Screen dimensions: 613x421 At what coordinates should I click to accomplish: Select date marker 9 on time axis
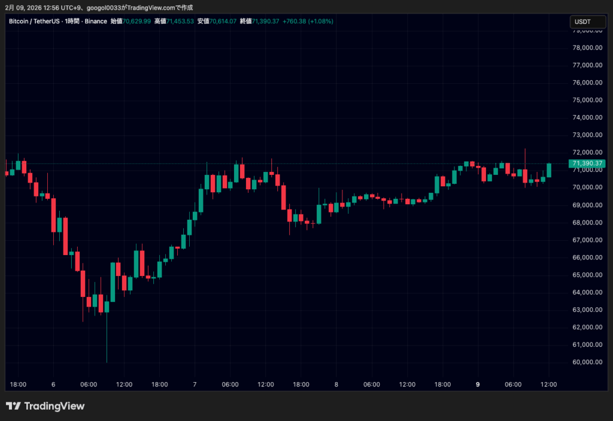click(478, 384)
